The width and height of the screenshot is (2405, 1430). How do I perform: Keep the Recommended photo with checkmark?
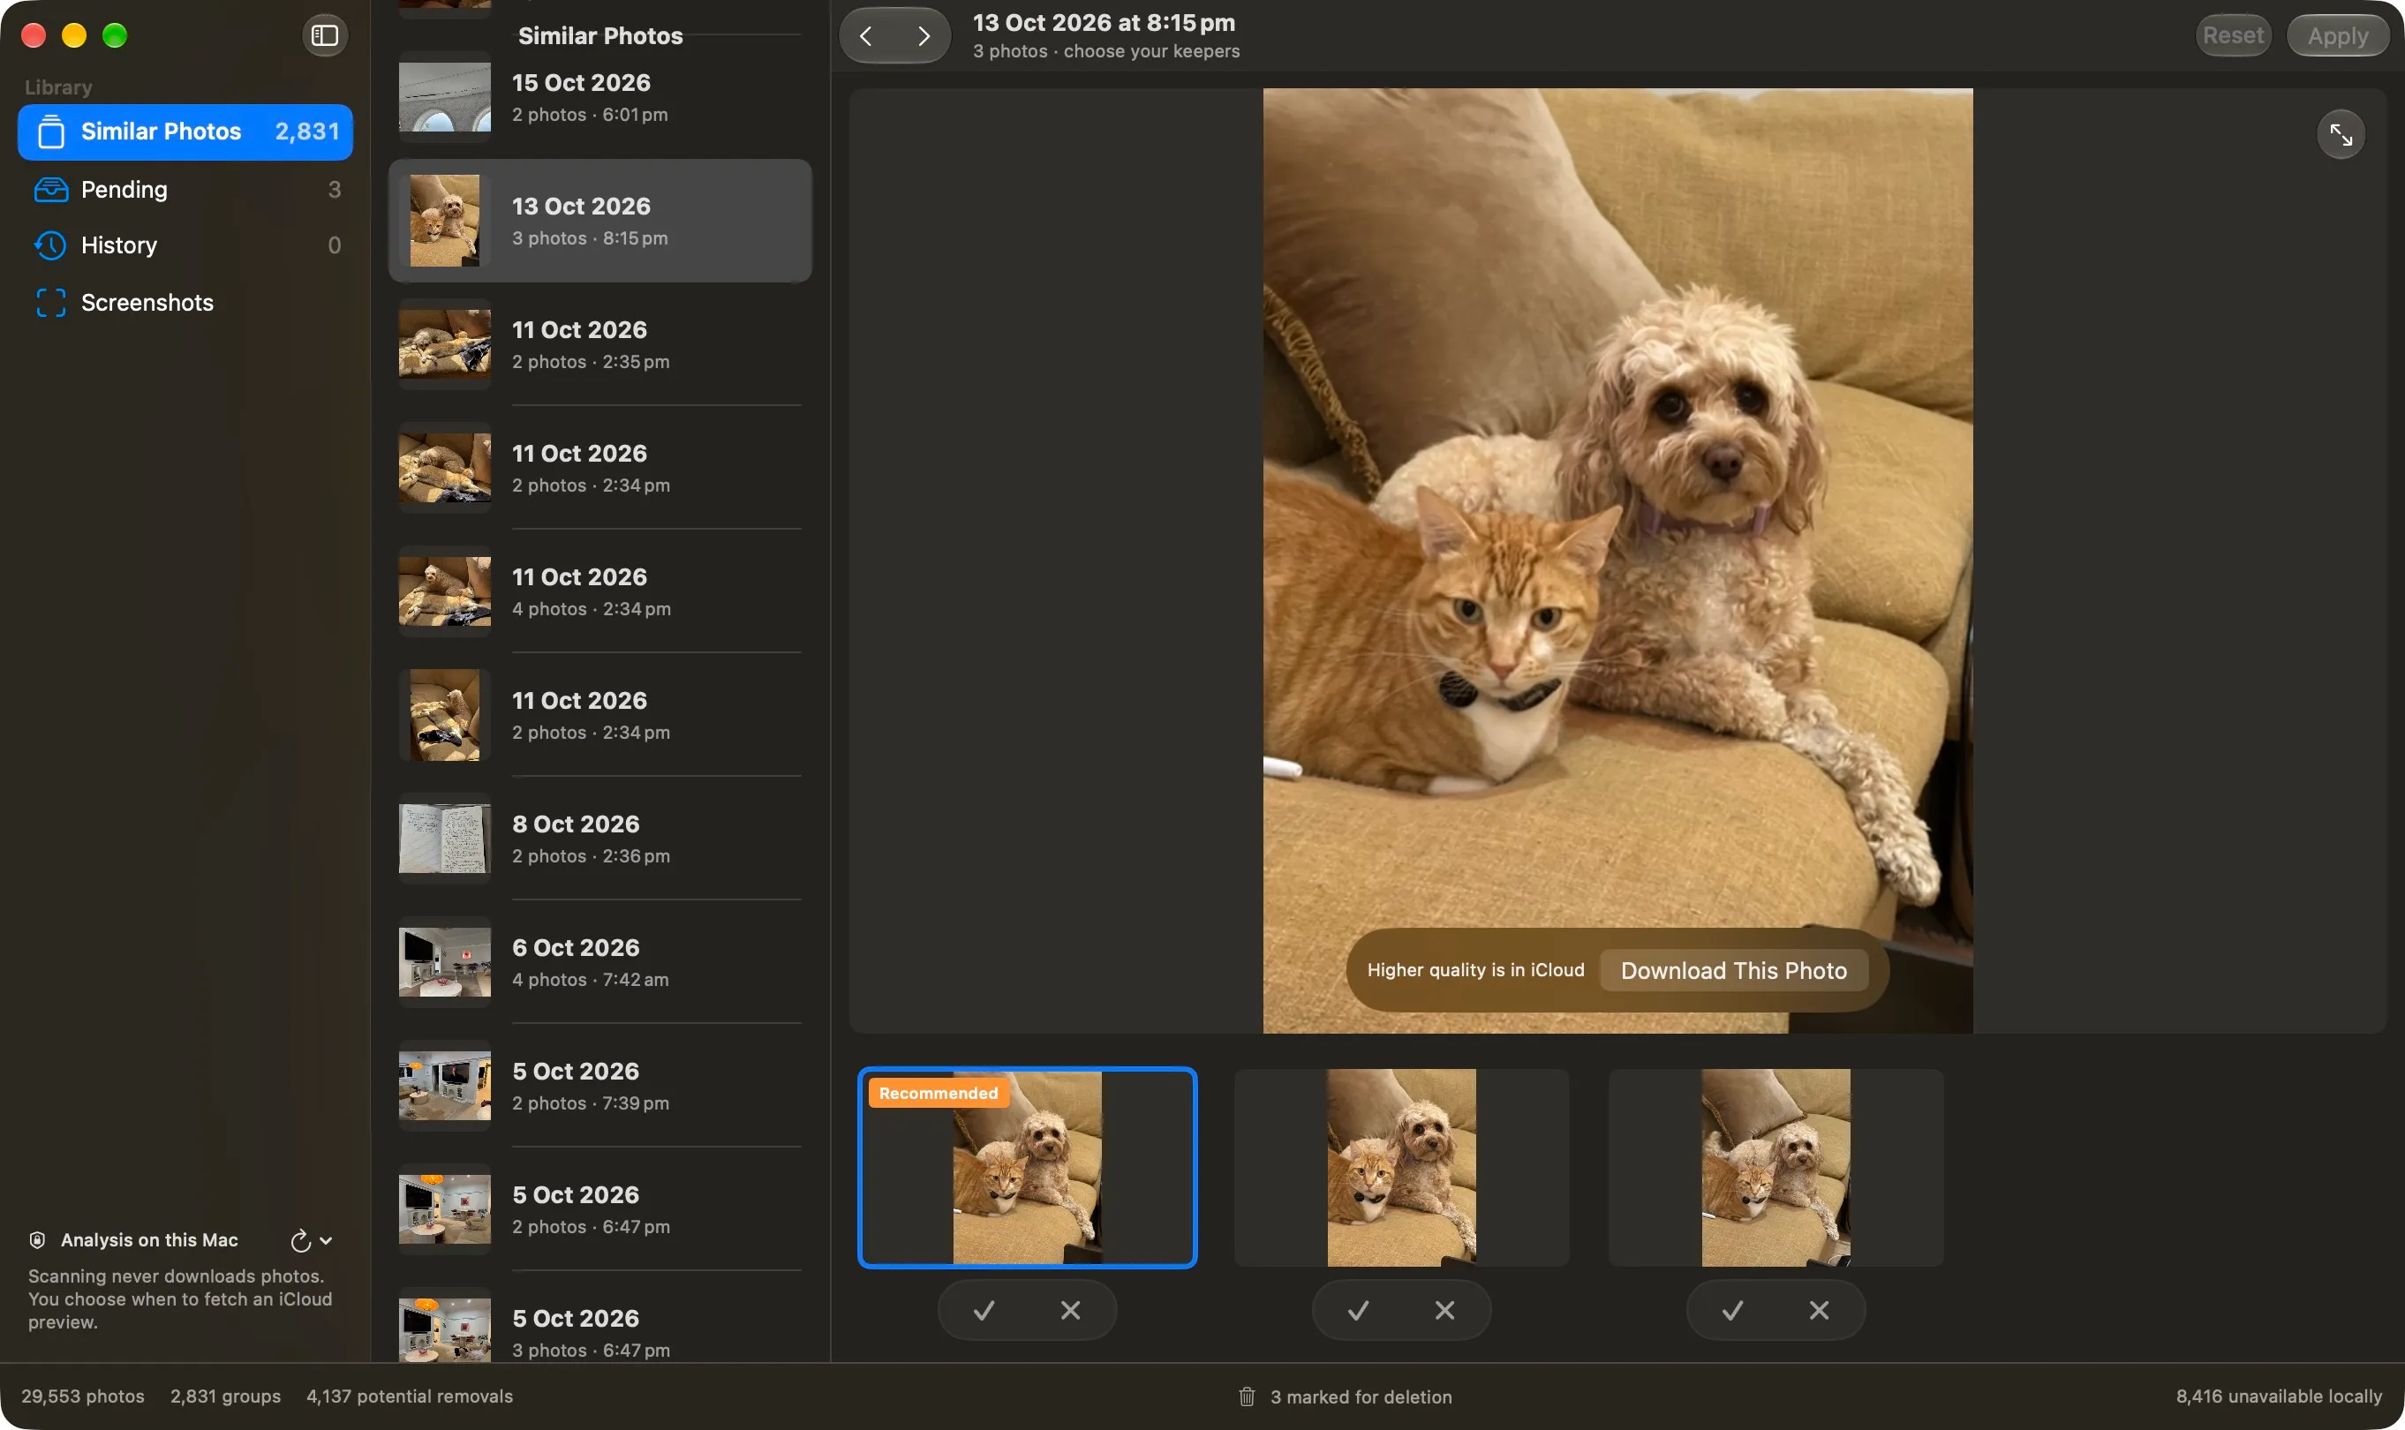[984, 1310]
